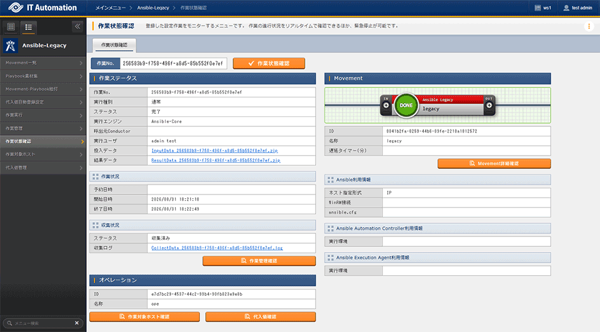Open 代入値自動登録設定 in sidebar
The height and width of the screenshot is (332, 600).
pyautogui.click(x=43, y=102)
